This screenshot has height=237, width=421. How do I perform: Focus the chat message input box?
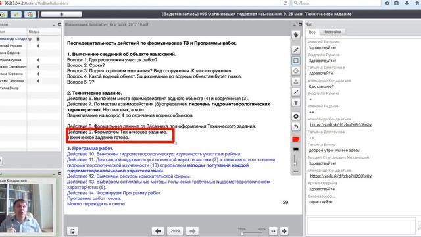pyautogui.click(x=361, y=226)
